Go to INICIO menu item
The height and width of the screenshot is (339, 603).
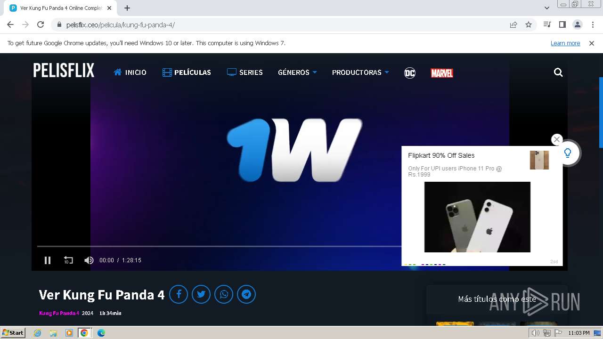point(130,73)
